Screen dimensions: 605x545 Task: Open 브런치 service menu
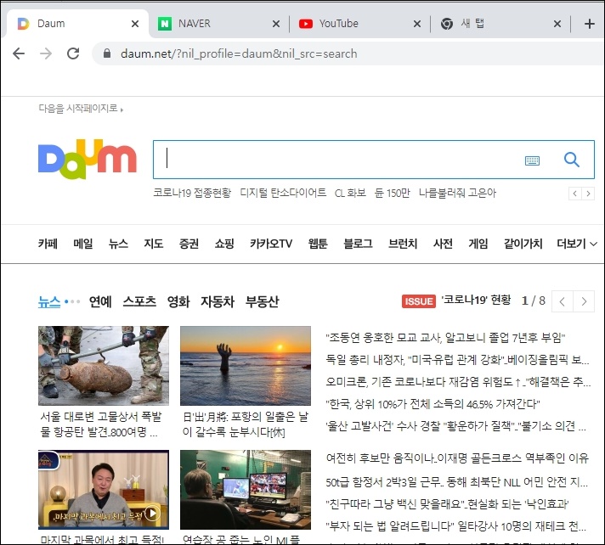tap(403, 244)
